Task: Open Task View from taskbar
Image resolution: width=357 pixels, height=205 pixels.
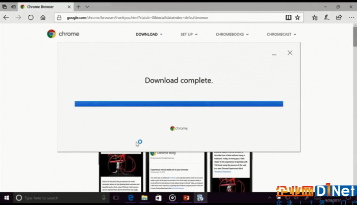Action: 116,198
